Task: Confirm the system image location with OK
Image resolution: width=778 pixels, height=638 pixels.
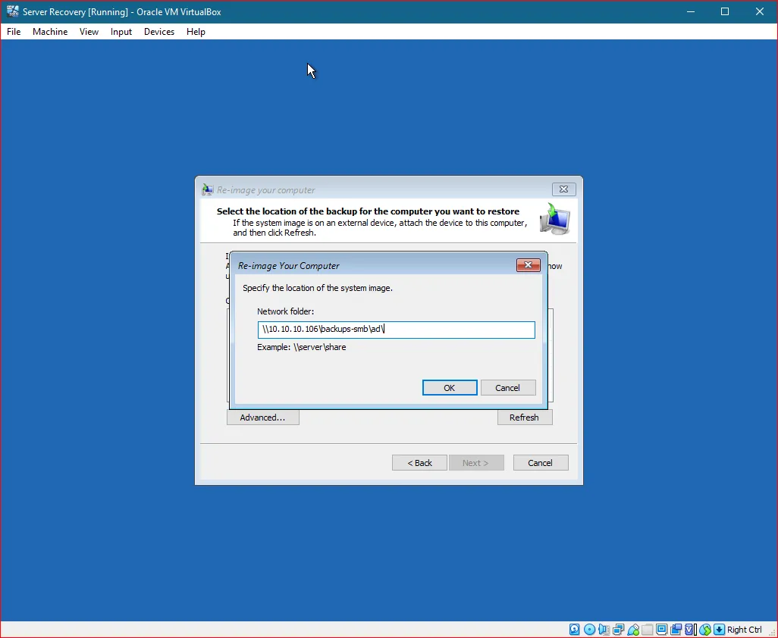Action: pos(450,387)
